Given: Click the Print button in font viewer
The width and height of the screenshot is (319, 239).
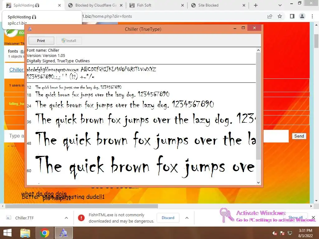Looking at the screenshot, I should pyautogui.click(x=41, y=41).
